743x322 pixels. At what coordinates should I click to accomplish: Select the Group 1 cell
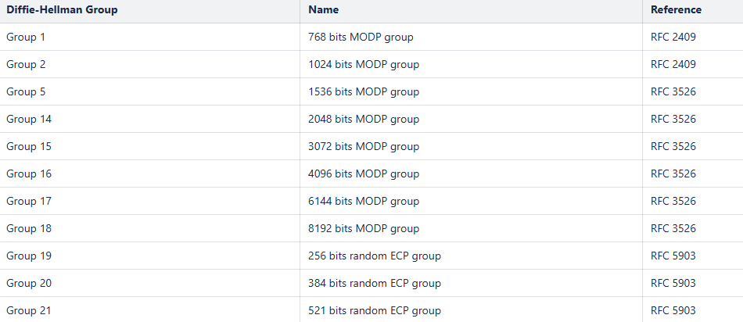pyautogui.click(x=26, y=37)
